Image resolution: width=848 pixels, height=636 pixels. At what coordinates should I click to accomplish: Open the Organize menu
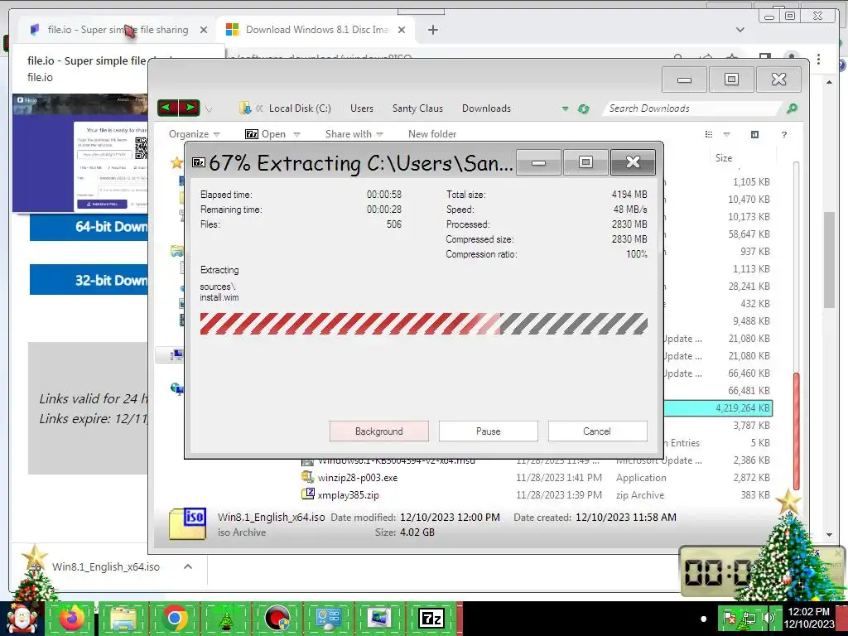[194, 134]
